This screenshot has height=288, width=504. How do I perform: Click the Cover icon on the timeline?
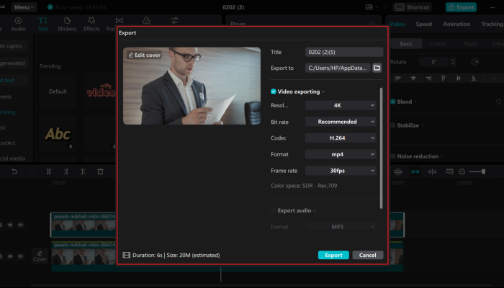40,255
